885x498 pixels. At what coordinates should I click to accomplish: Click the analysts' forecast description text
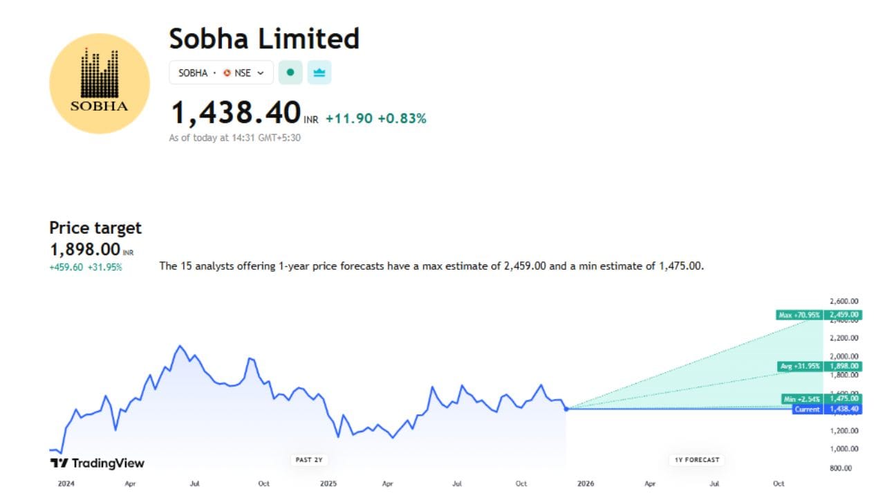click(431, 266)
